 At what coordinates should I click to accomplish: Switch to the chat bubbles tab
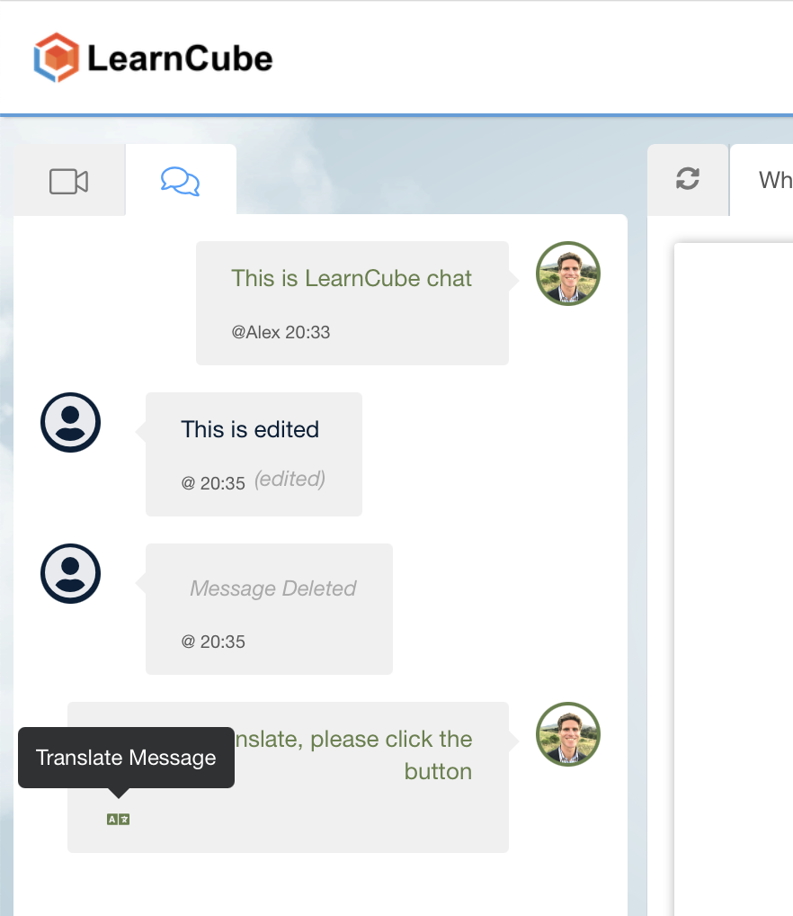(x=181, y=181)
